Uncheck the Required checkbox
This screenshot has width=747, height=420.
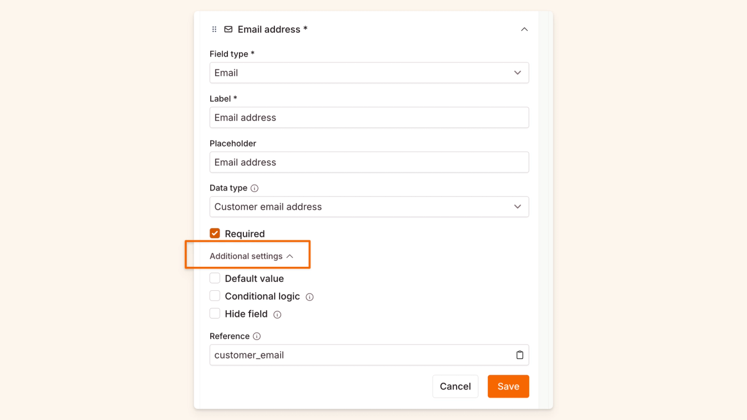pyautogui.click(x=214, y=233)
